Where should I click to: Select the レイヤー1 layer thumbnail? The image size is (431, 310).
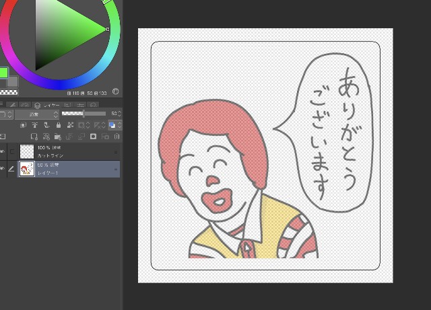click(x=27, y=169)
